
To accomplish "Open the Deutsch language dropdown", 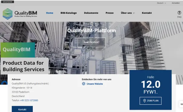I will coord(161,3).
